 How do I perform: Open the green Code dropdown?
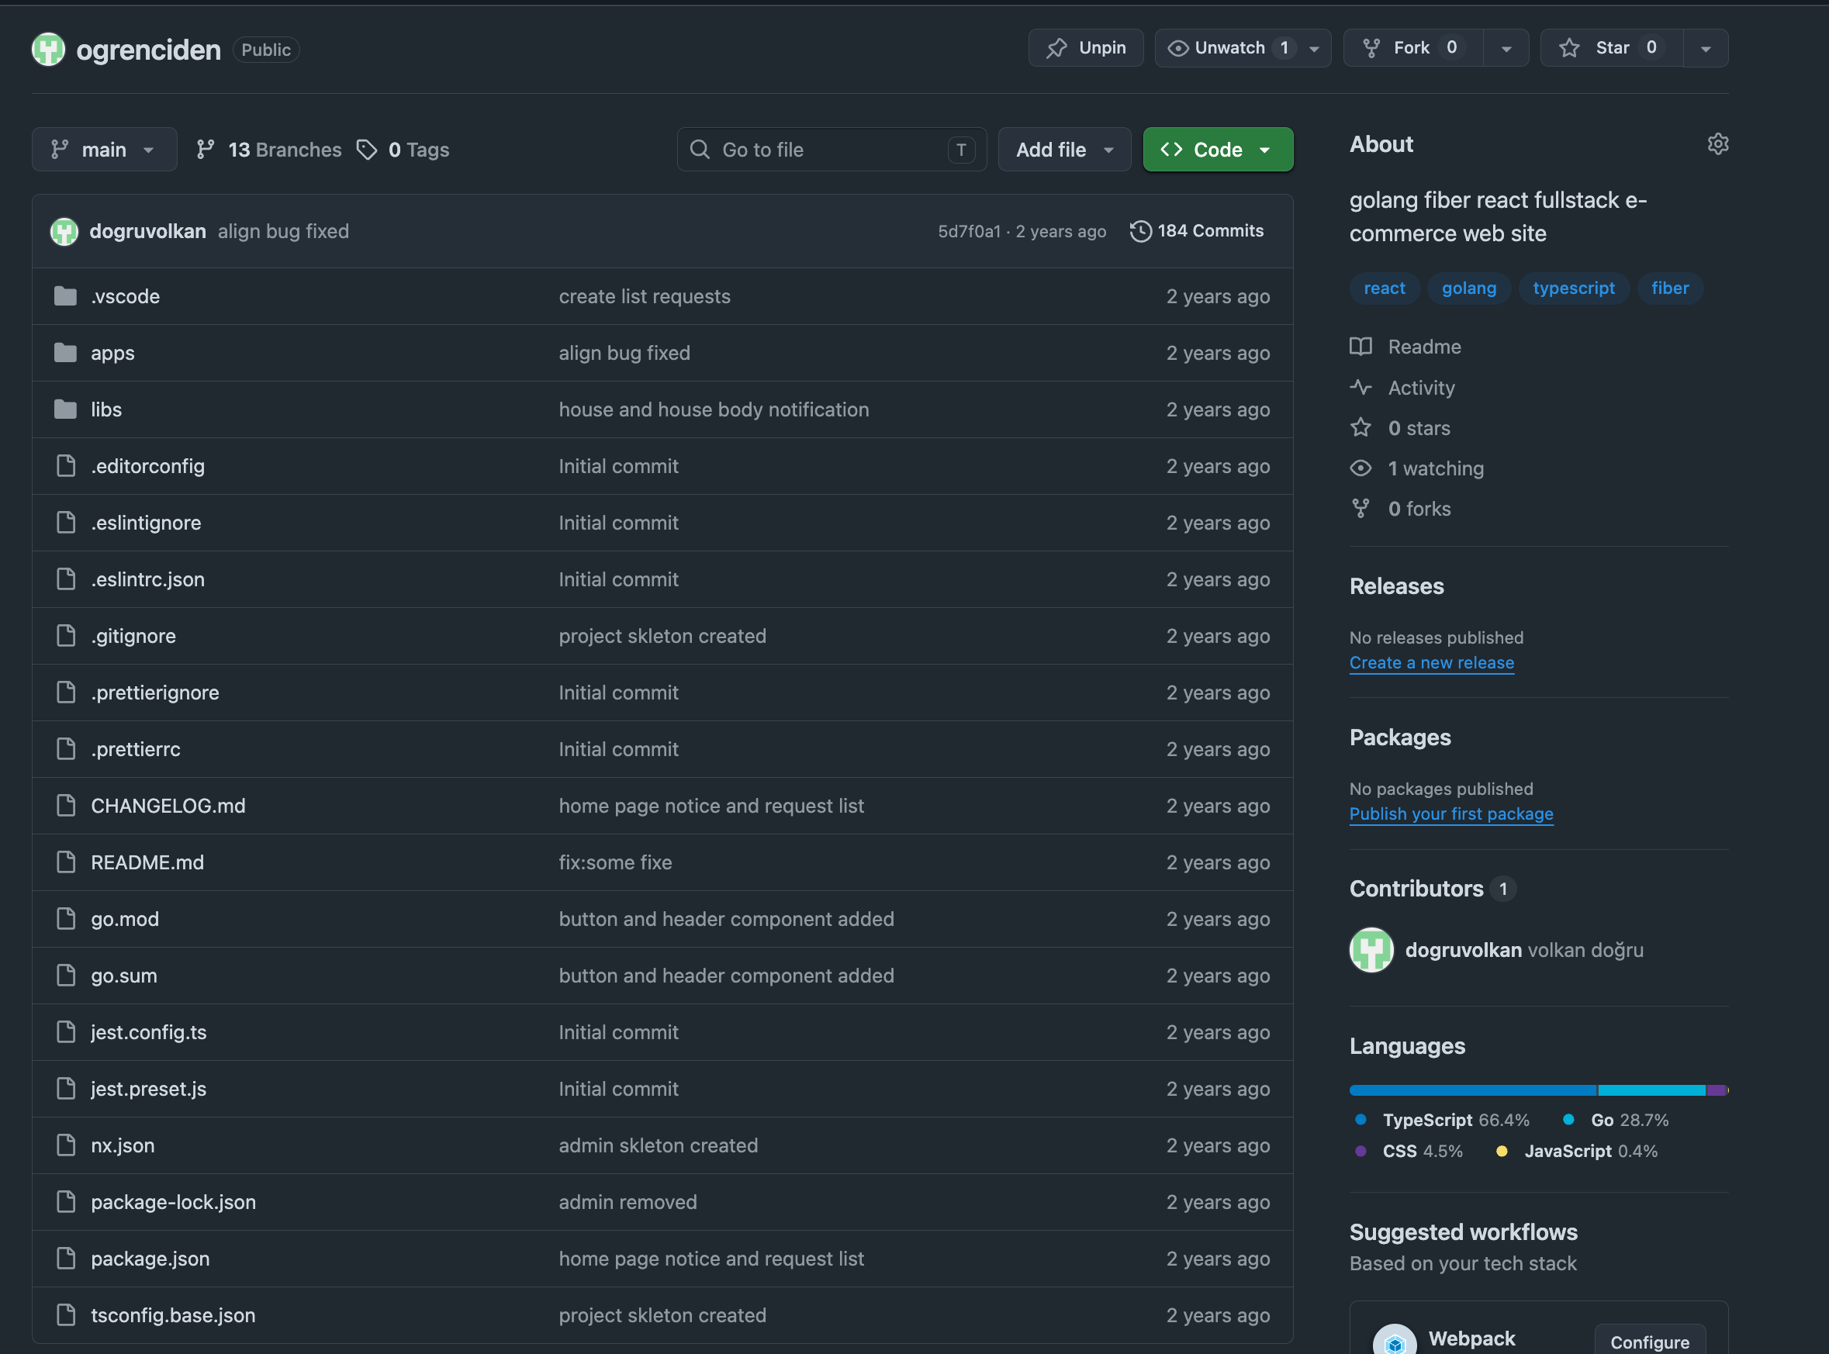click(1219, 149)
